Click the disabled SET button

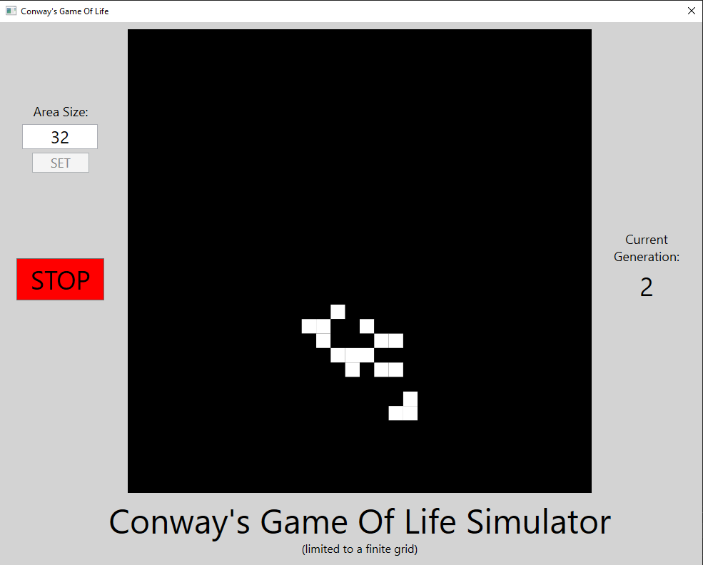click(61, 163)
